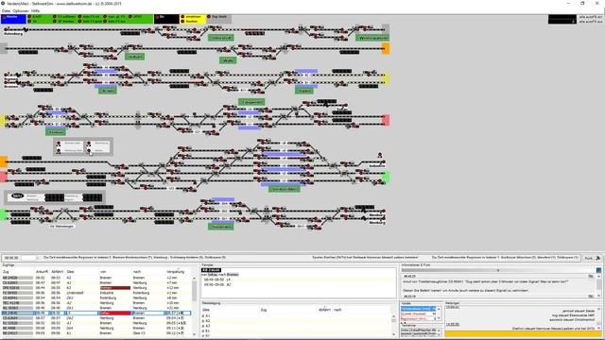This screenshot has height=340, width=605.
Task: Click the green Baden station label
Action: click(x=304, y=91)
